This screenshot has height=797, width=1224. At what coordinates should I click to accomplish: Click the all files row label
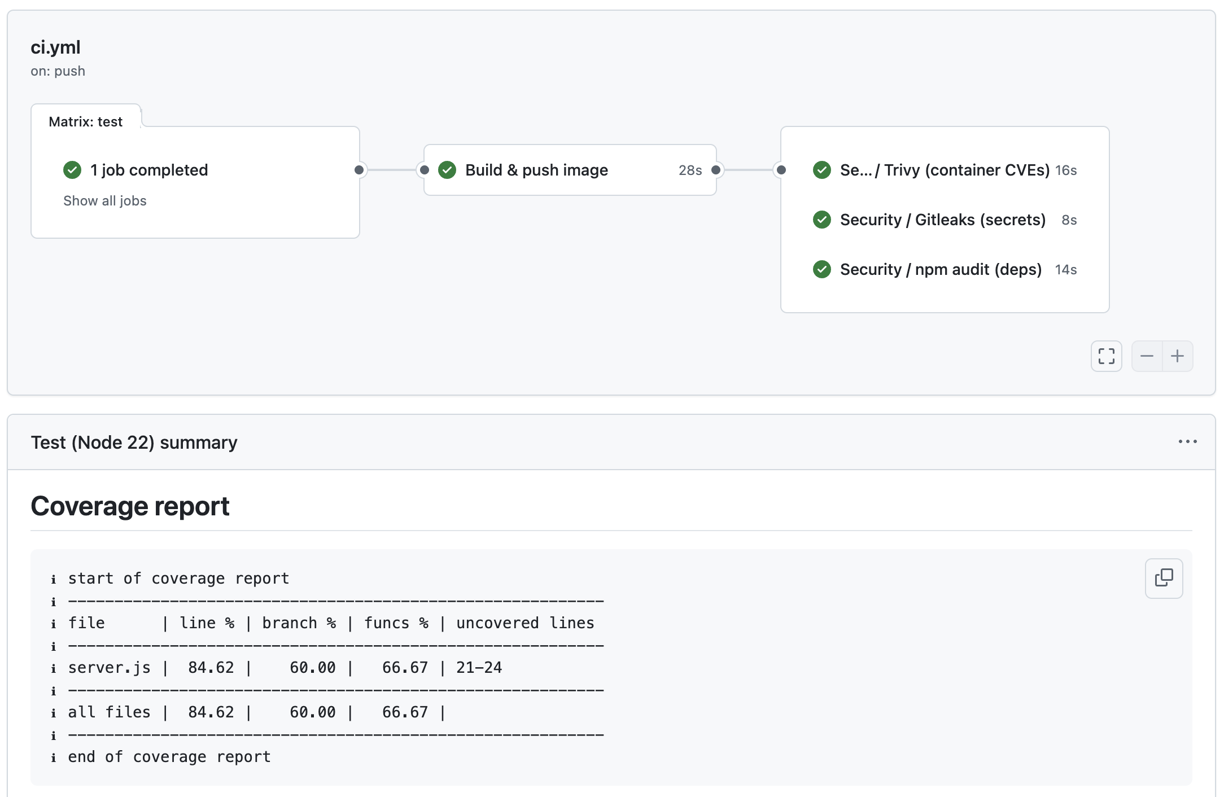[109, 712]
